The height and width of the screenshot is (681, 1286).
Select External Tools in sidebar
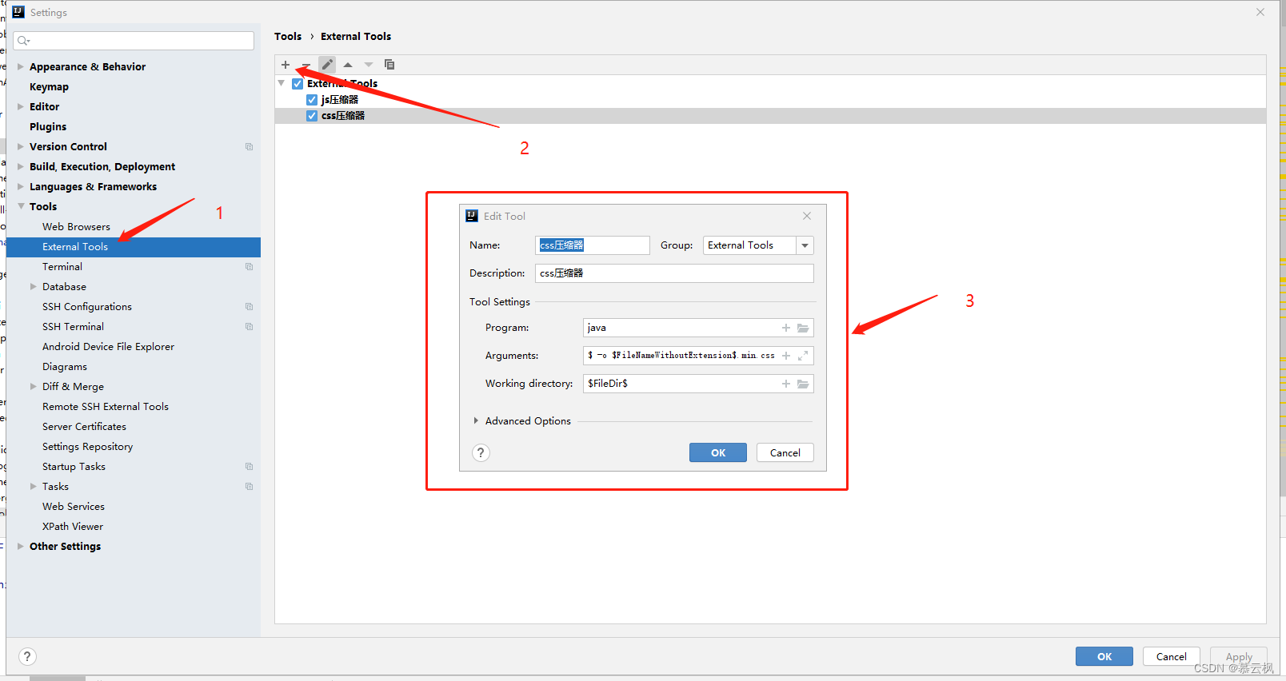point(133,247)
